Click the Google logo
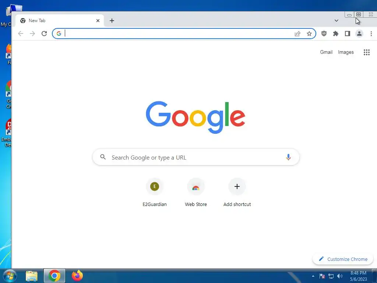 coord(195,117)
